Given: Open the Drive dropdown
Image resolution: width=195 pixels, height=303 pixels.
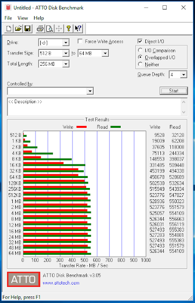Looking at the screenshot, I should click(66, 43).
